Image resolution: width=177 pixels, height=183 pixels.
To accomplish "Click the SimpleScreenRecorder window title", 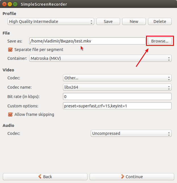I will coord(44,4).
